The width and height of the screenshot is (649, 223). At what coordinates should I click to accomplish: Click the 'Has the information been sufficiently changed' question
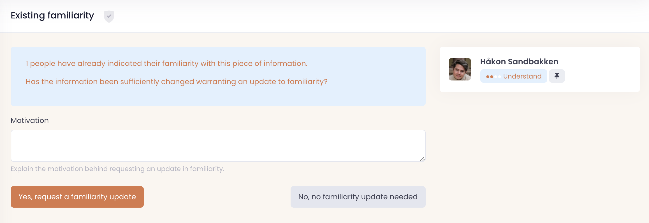(177, 82)
